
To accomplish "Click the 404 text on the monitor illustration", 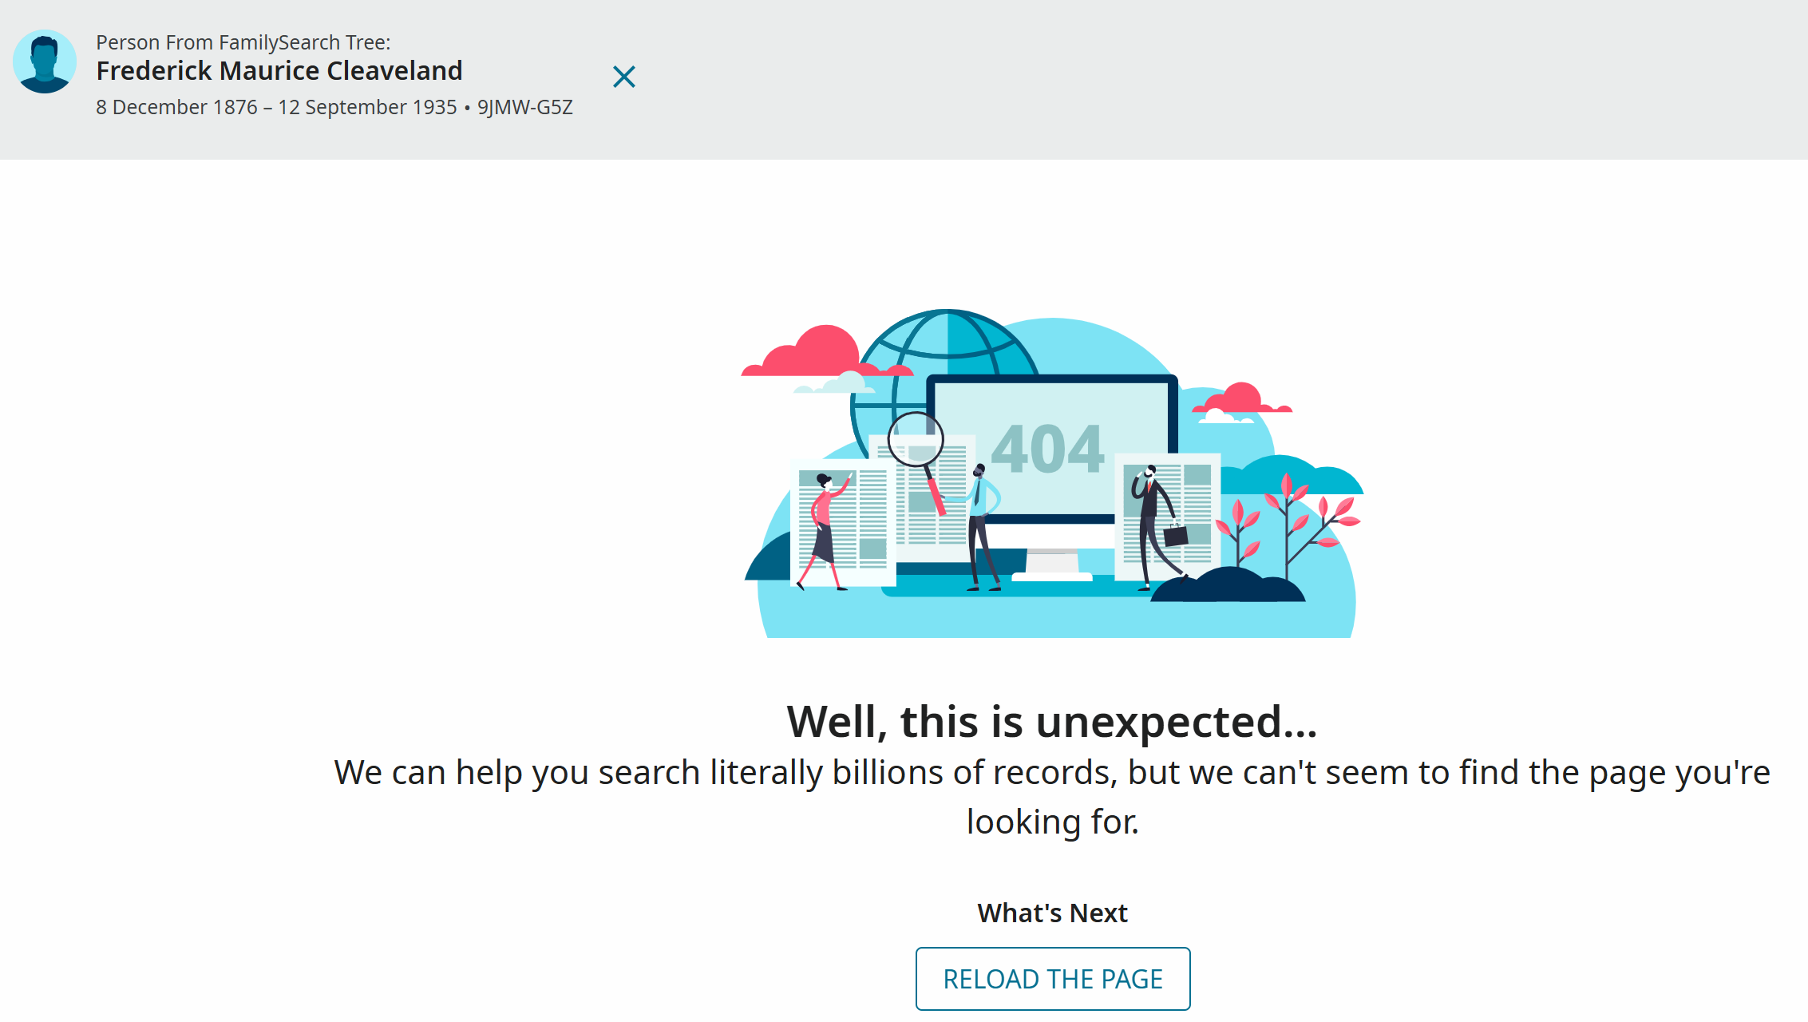I will [1047, 449].
